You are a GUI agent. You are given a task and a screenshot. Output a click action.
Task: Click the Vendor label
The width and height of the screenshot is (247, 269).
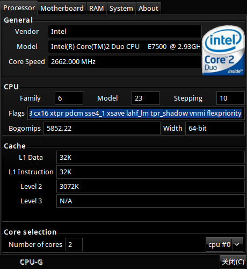(27, 32)
